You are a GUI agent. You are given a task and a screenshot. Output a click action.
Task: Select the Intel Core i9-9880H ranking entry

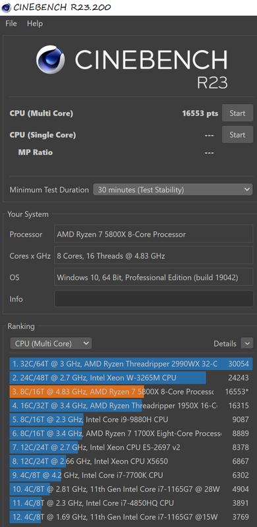[x=131, y=420]
